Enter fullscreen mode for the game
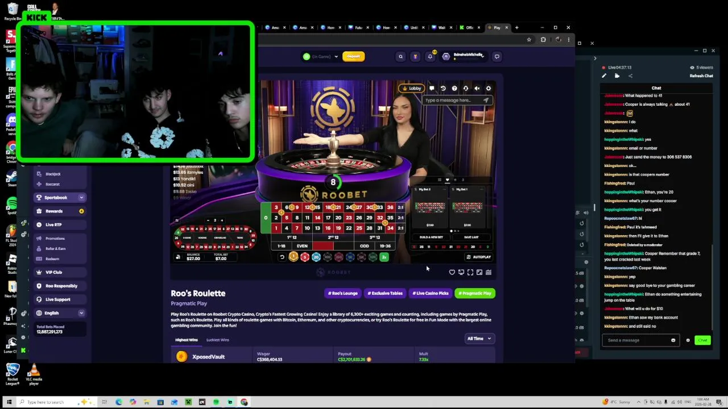The image size is (728, 409). (x=470, y=273)
